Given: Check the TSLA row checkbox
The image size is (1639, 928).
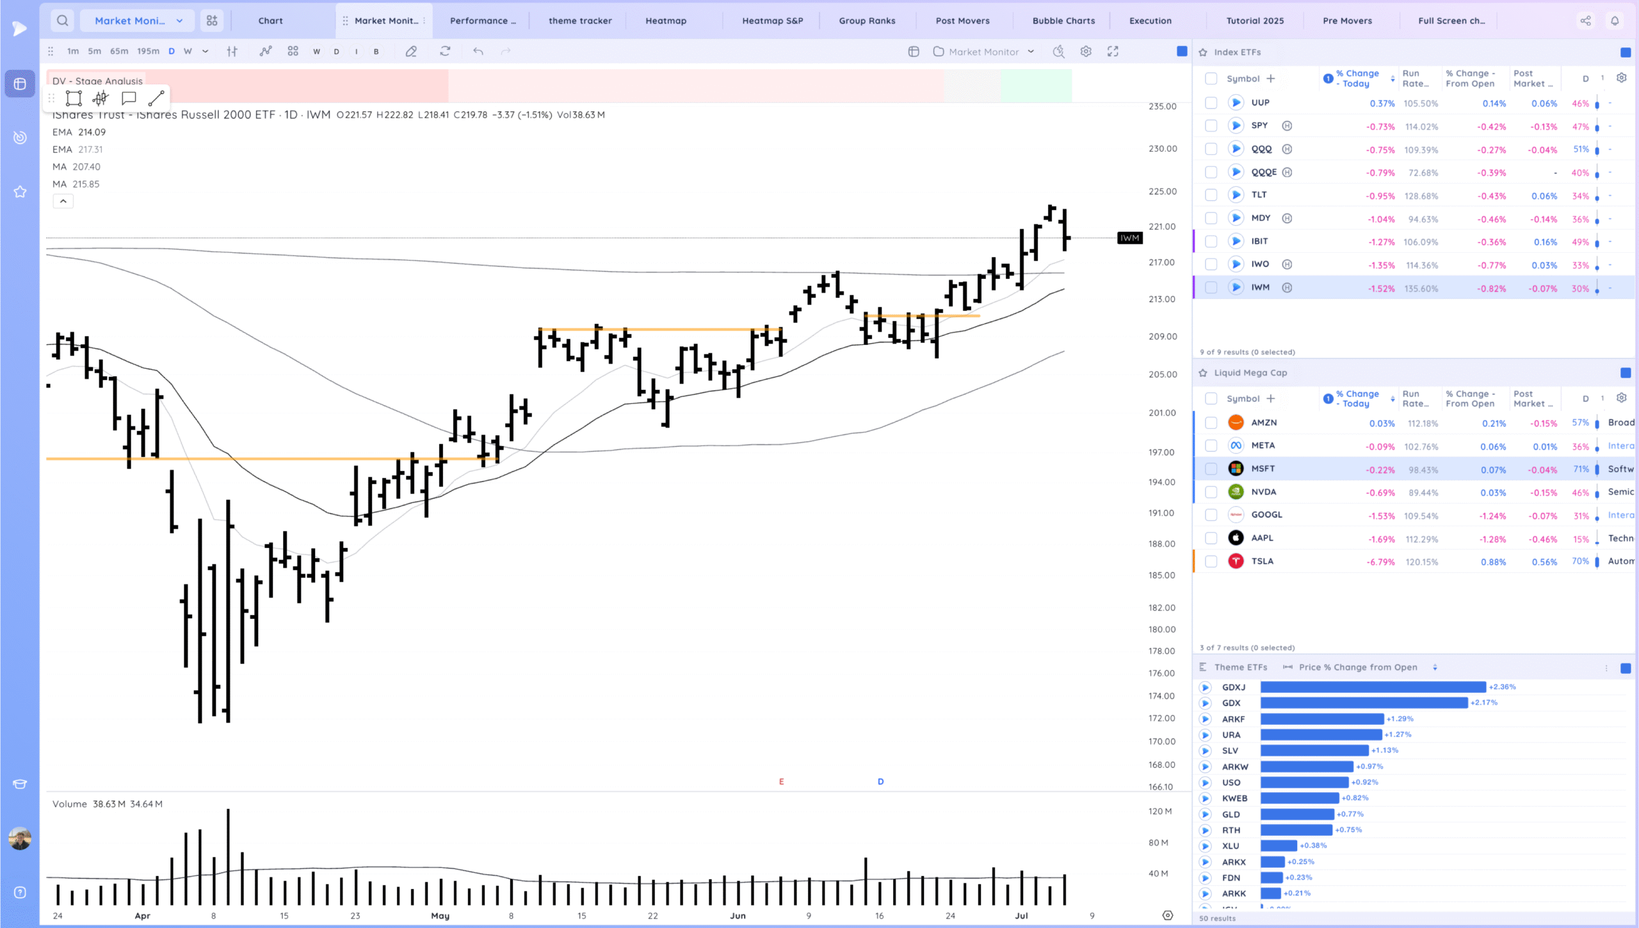Looking at the screenshot, I should tap(1211, 561).
